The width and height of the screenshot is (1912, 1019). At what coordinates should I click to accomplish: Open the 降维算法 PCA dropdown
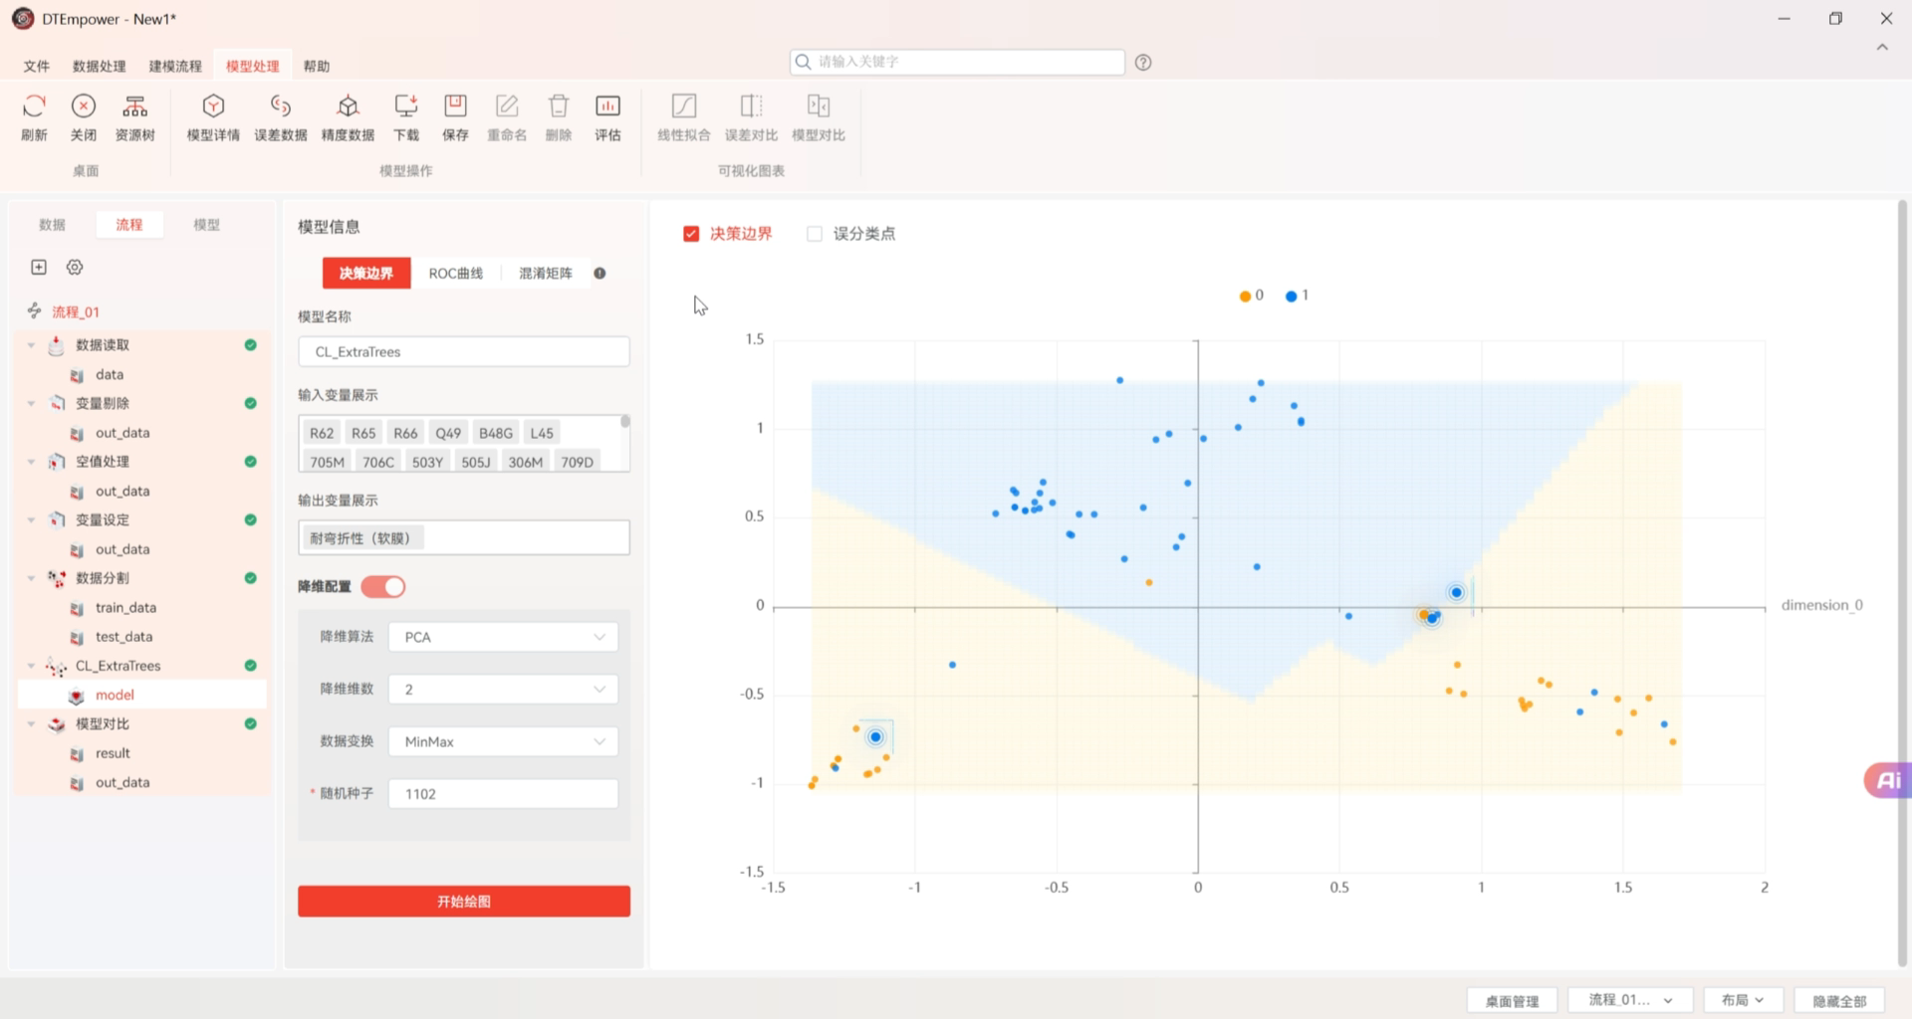tap(503, 637)
